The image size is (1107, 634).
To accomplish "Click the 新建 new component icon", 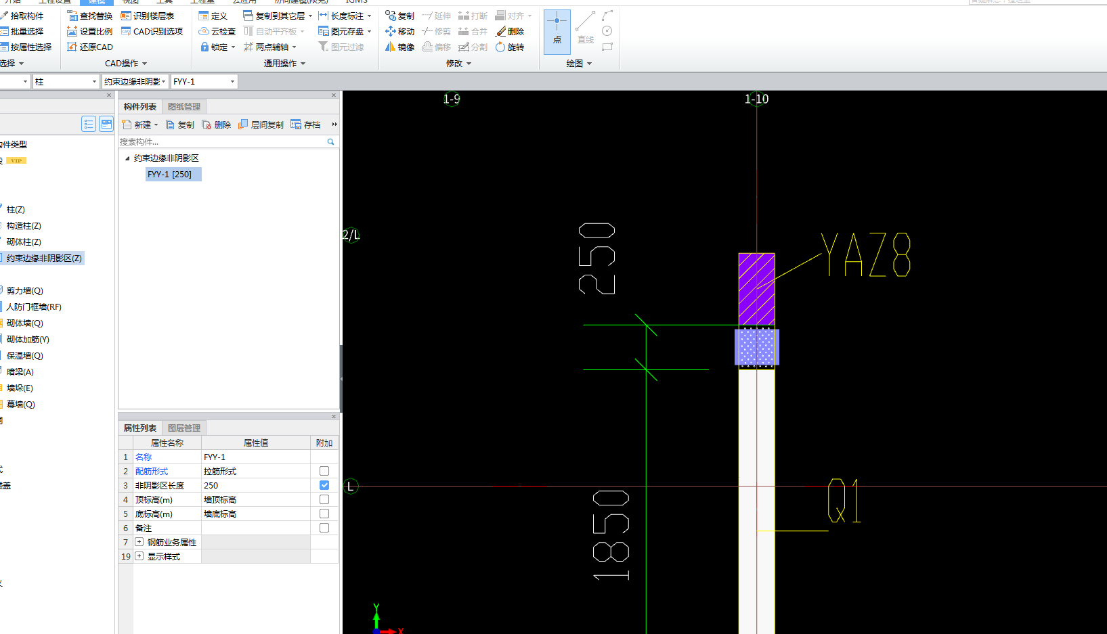I will 127,124.
